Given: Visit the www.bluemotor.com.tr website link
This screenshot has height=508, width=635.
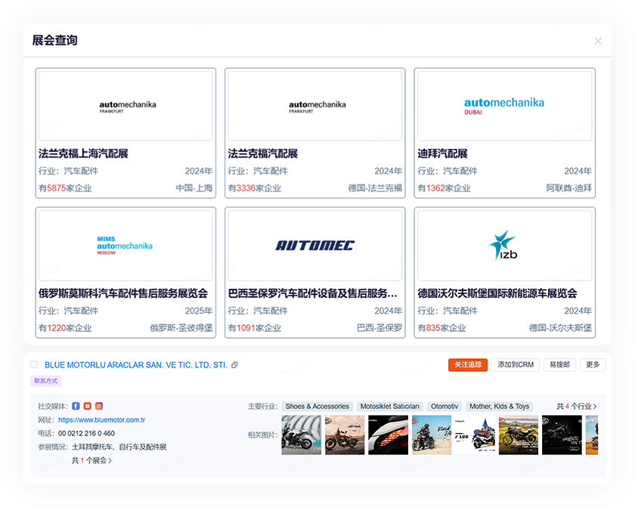Looking at the screenshot, I should 101,420.
